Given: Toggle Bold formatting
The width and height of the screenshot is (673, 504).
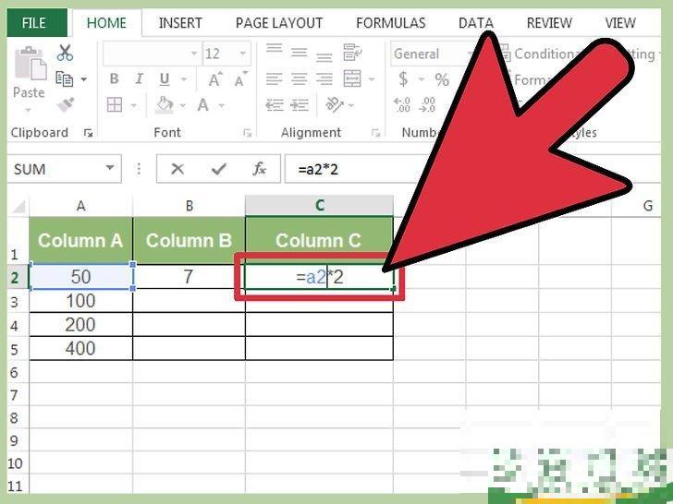Looking at the screenshot, I should pyautogui.click(x=114, y=78).
